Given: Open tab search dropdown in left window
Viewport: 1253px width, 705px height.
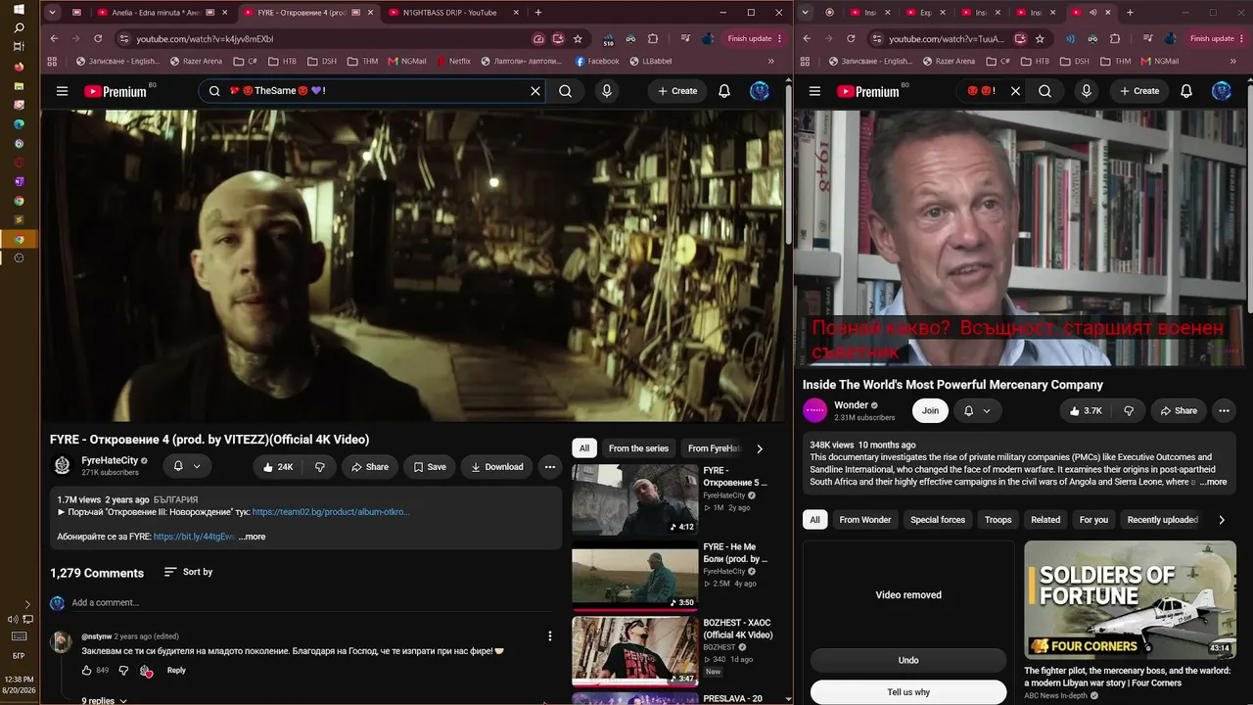Looking at the screenshot, I should point(52,13).
